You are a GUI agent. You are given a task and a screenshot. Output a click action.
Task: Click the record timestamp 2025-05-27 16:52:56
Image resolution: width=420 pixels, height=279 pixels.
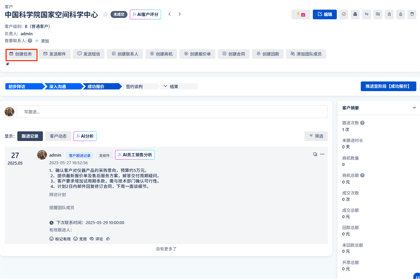pyautogui.click(x=69, y=163)
